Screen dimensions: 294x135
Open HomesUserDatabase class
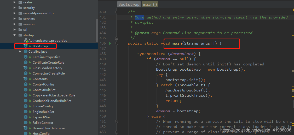point(49,128)
